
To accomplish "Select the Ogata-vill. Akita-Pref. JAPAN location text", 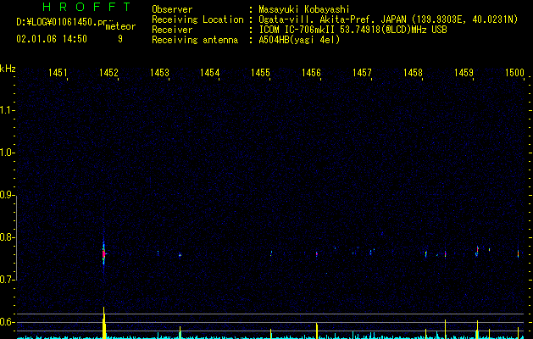I will (333, 19).
